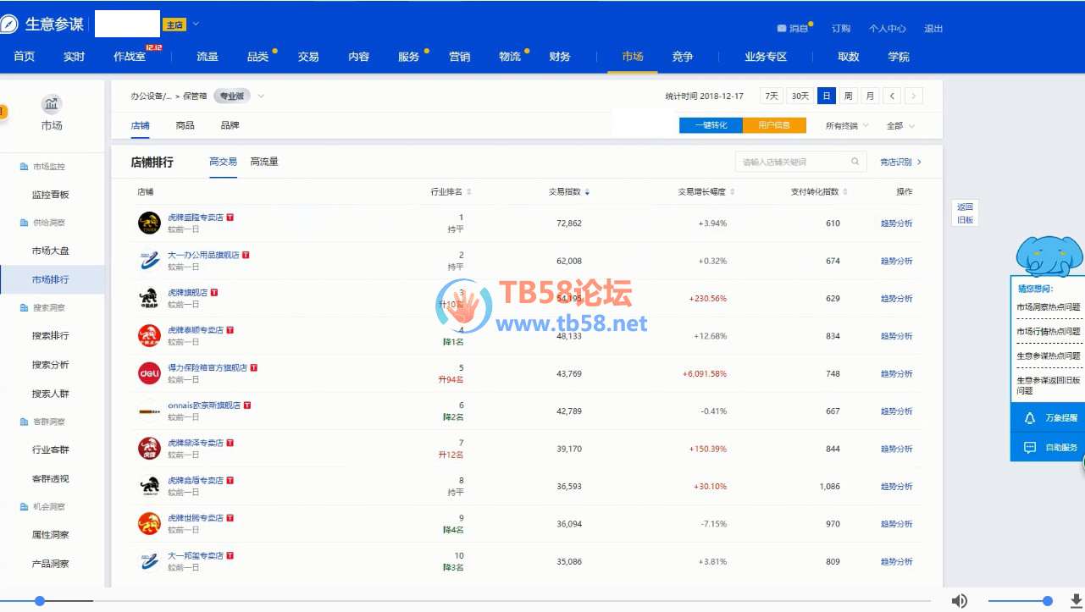Click the download icon at bottom right
This screenshot has height=612, width=1085.
click(x=1077, y=601)
